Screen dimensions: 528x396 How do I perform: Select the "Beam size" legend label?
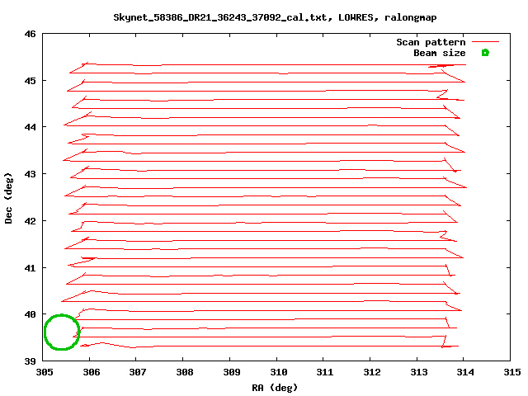point(439,53)
